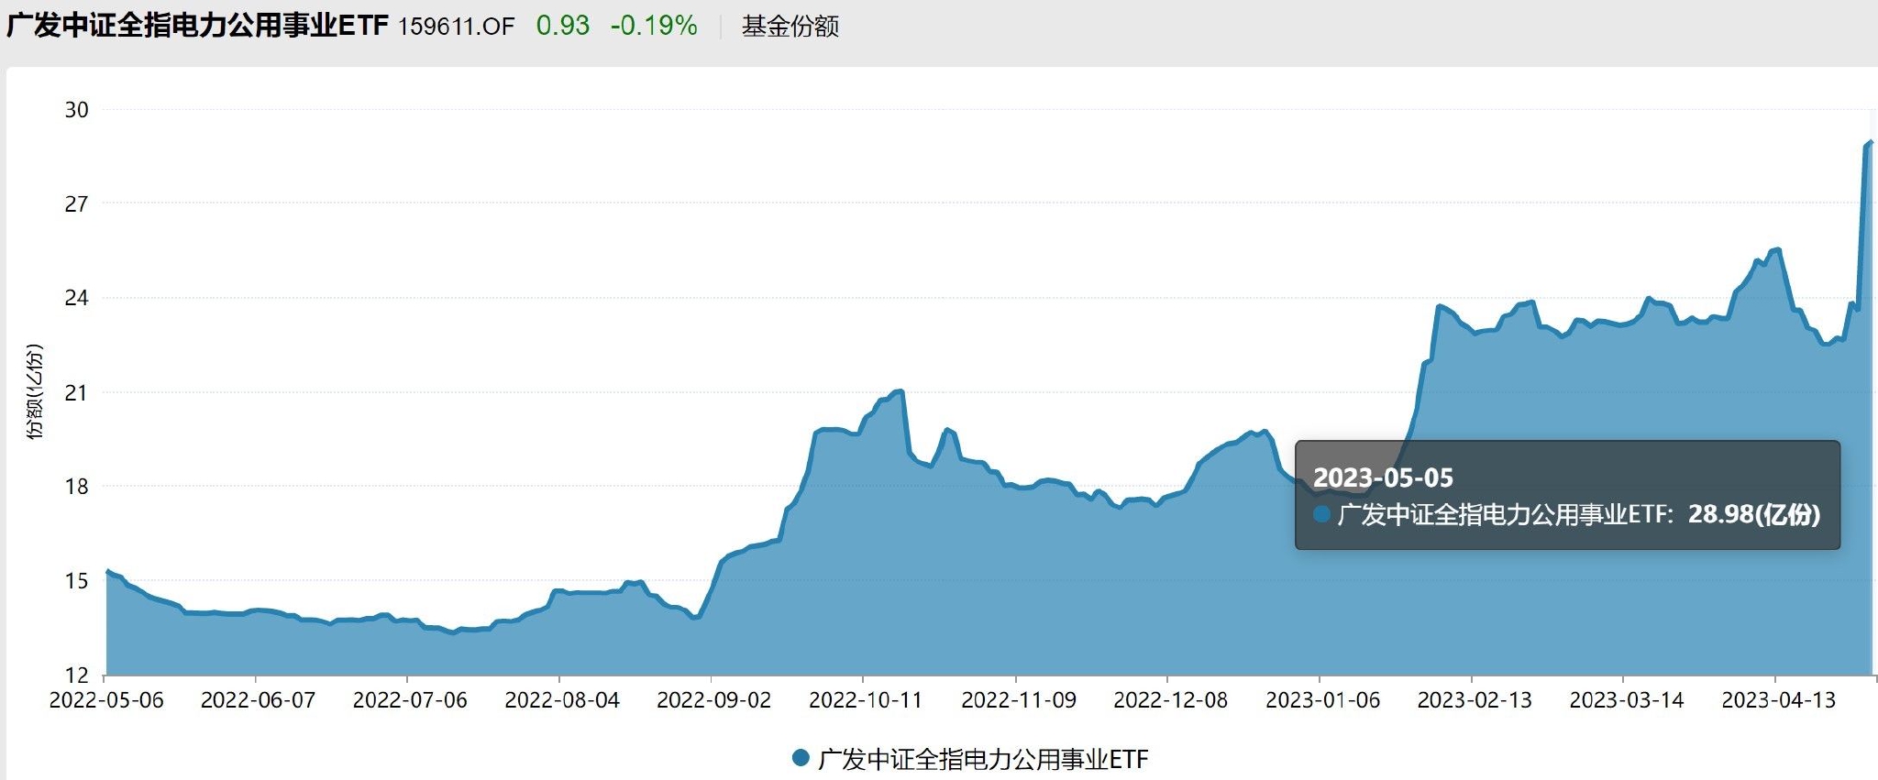Click the x-axis date 2022-06-07
The image size is (1878, 780).
[259, 700]
